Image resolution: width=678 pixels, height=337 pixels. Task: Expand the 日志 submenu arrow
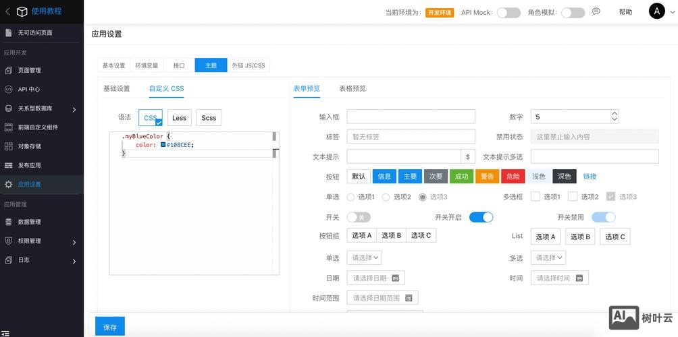pos(74,261)
